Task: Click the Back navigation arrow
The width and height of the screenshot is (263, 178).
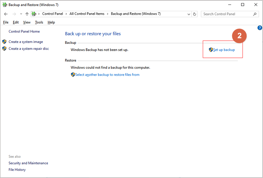Action: tap(6, 14)
